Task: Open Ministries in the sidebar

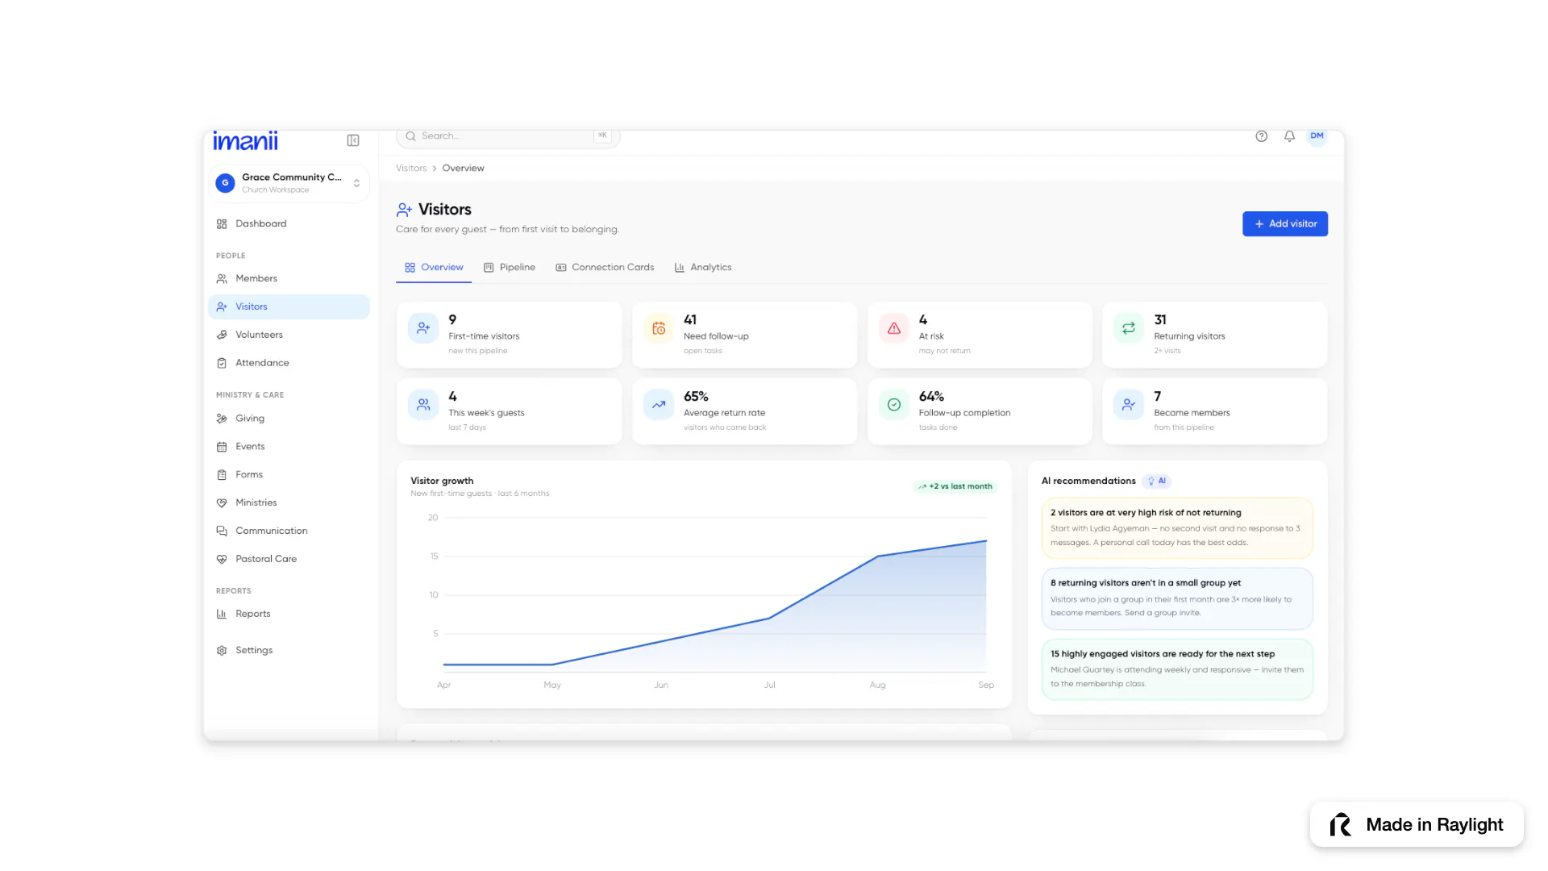Action: click(289, 502)
